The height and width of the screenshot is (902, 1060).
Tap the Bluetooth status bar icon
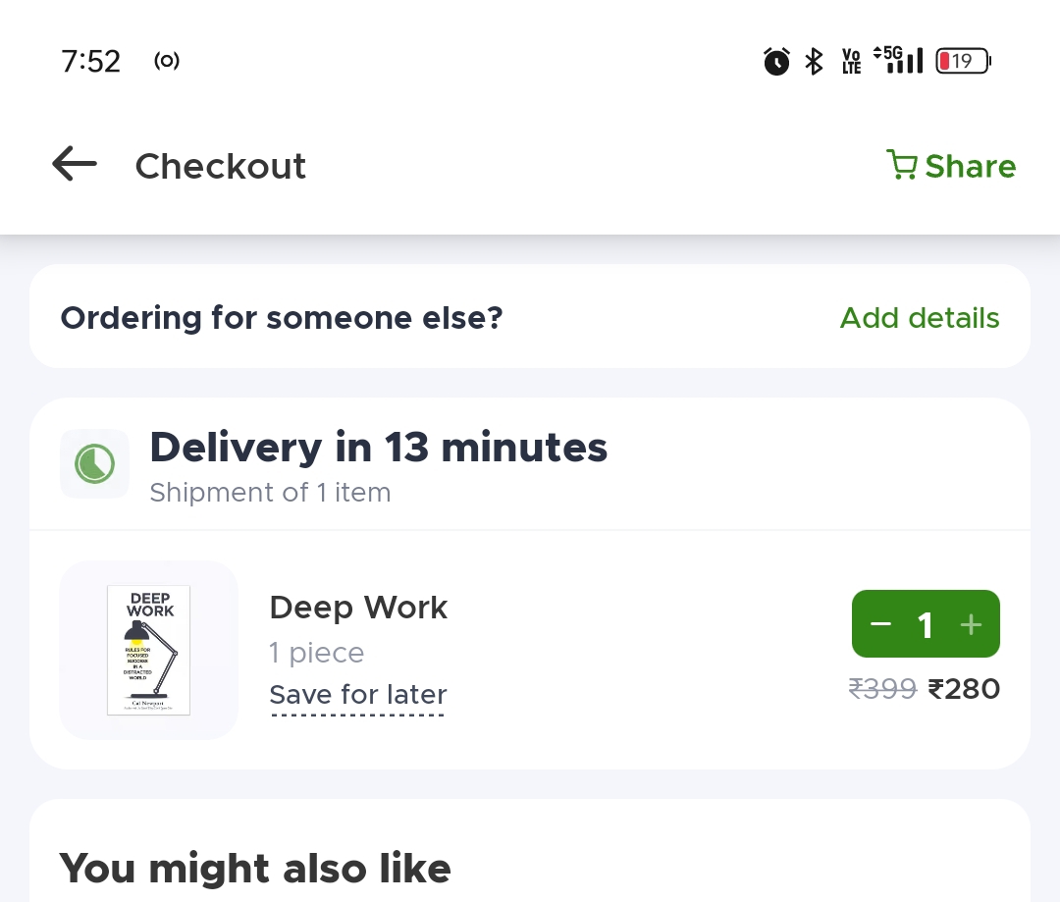tap(814, 62)
